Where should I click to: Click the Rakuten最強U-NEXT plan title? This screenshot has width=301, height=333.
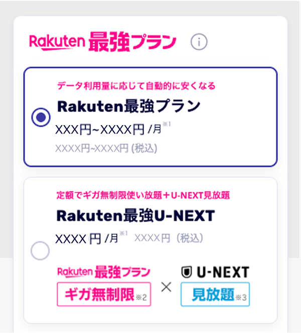click(135, 215)
